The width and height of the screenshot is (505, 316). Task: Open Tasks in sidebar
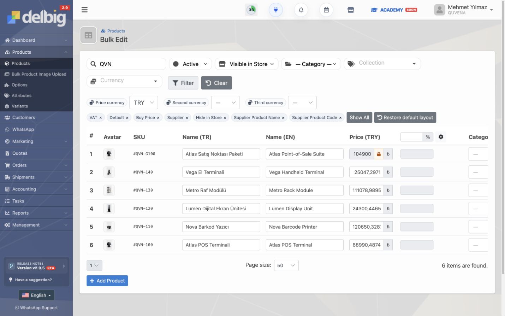36,201
